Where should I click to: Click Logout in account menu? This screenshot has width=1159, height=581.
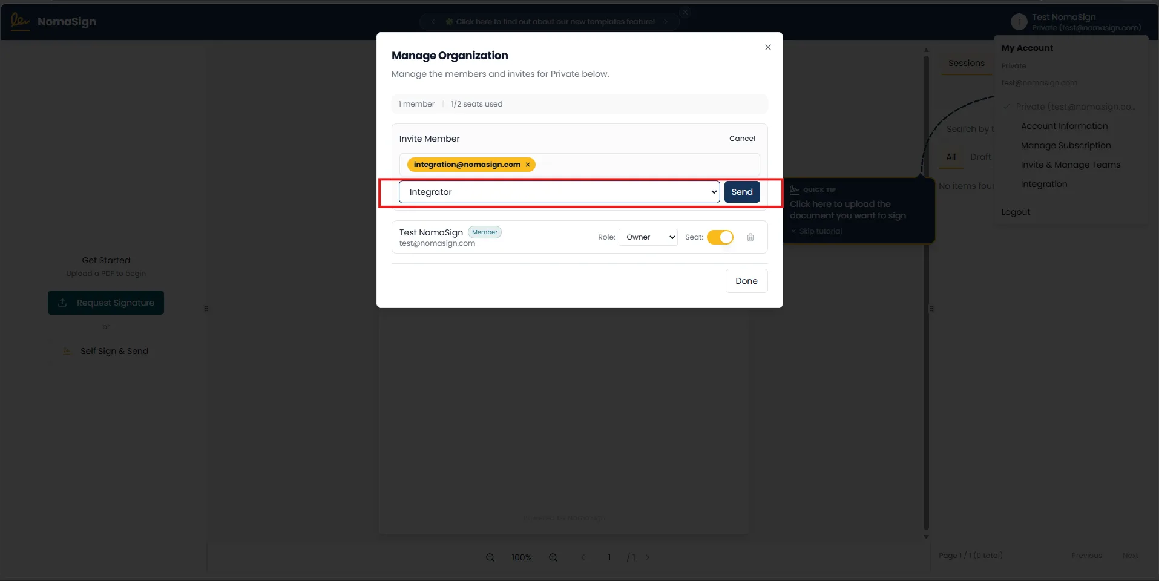click(x=1016, y=212)
